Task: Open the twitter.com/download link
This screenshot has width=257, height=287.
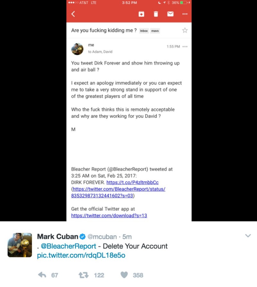Action: tap(109, 216)
